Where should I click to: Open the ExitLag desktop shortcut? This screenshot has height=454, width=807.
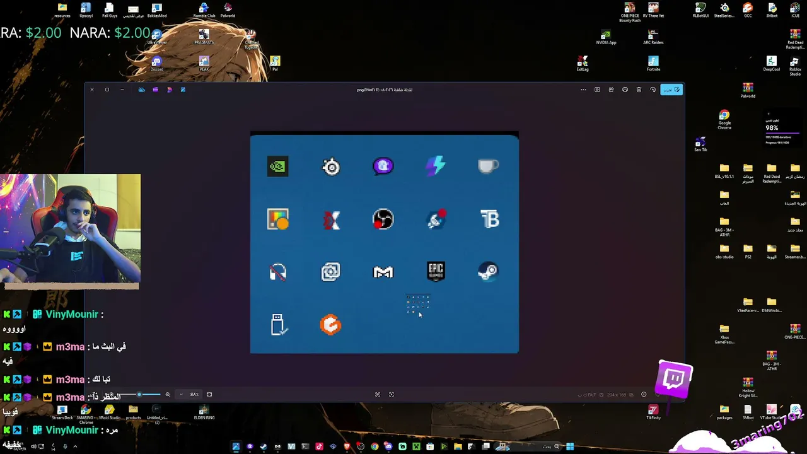583,63
